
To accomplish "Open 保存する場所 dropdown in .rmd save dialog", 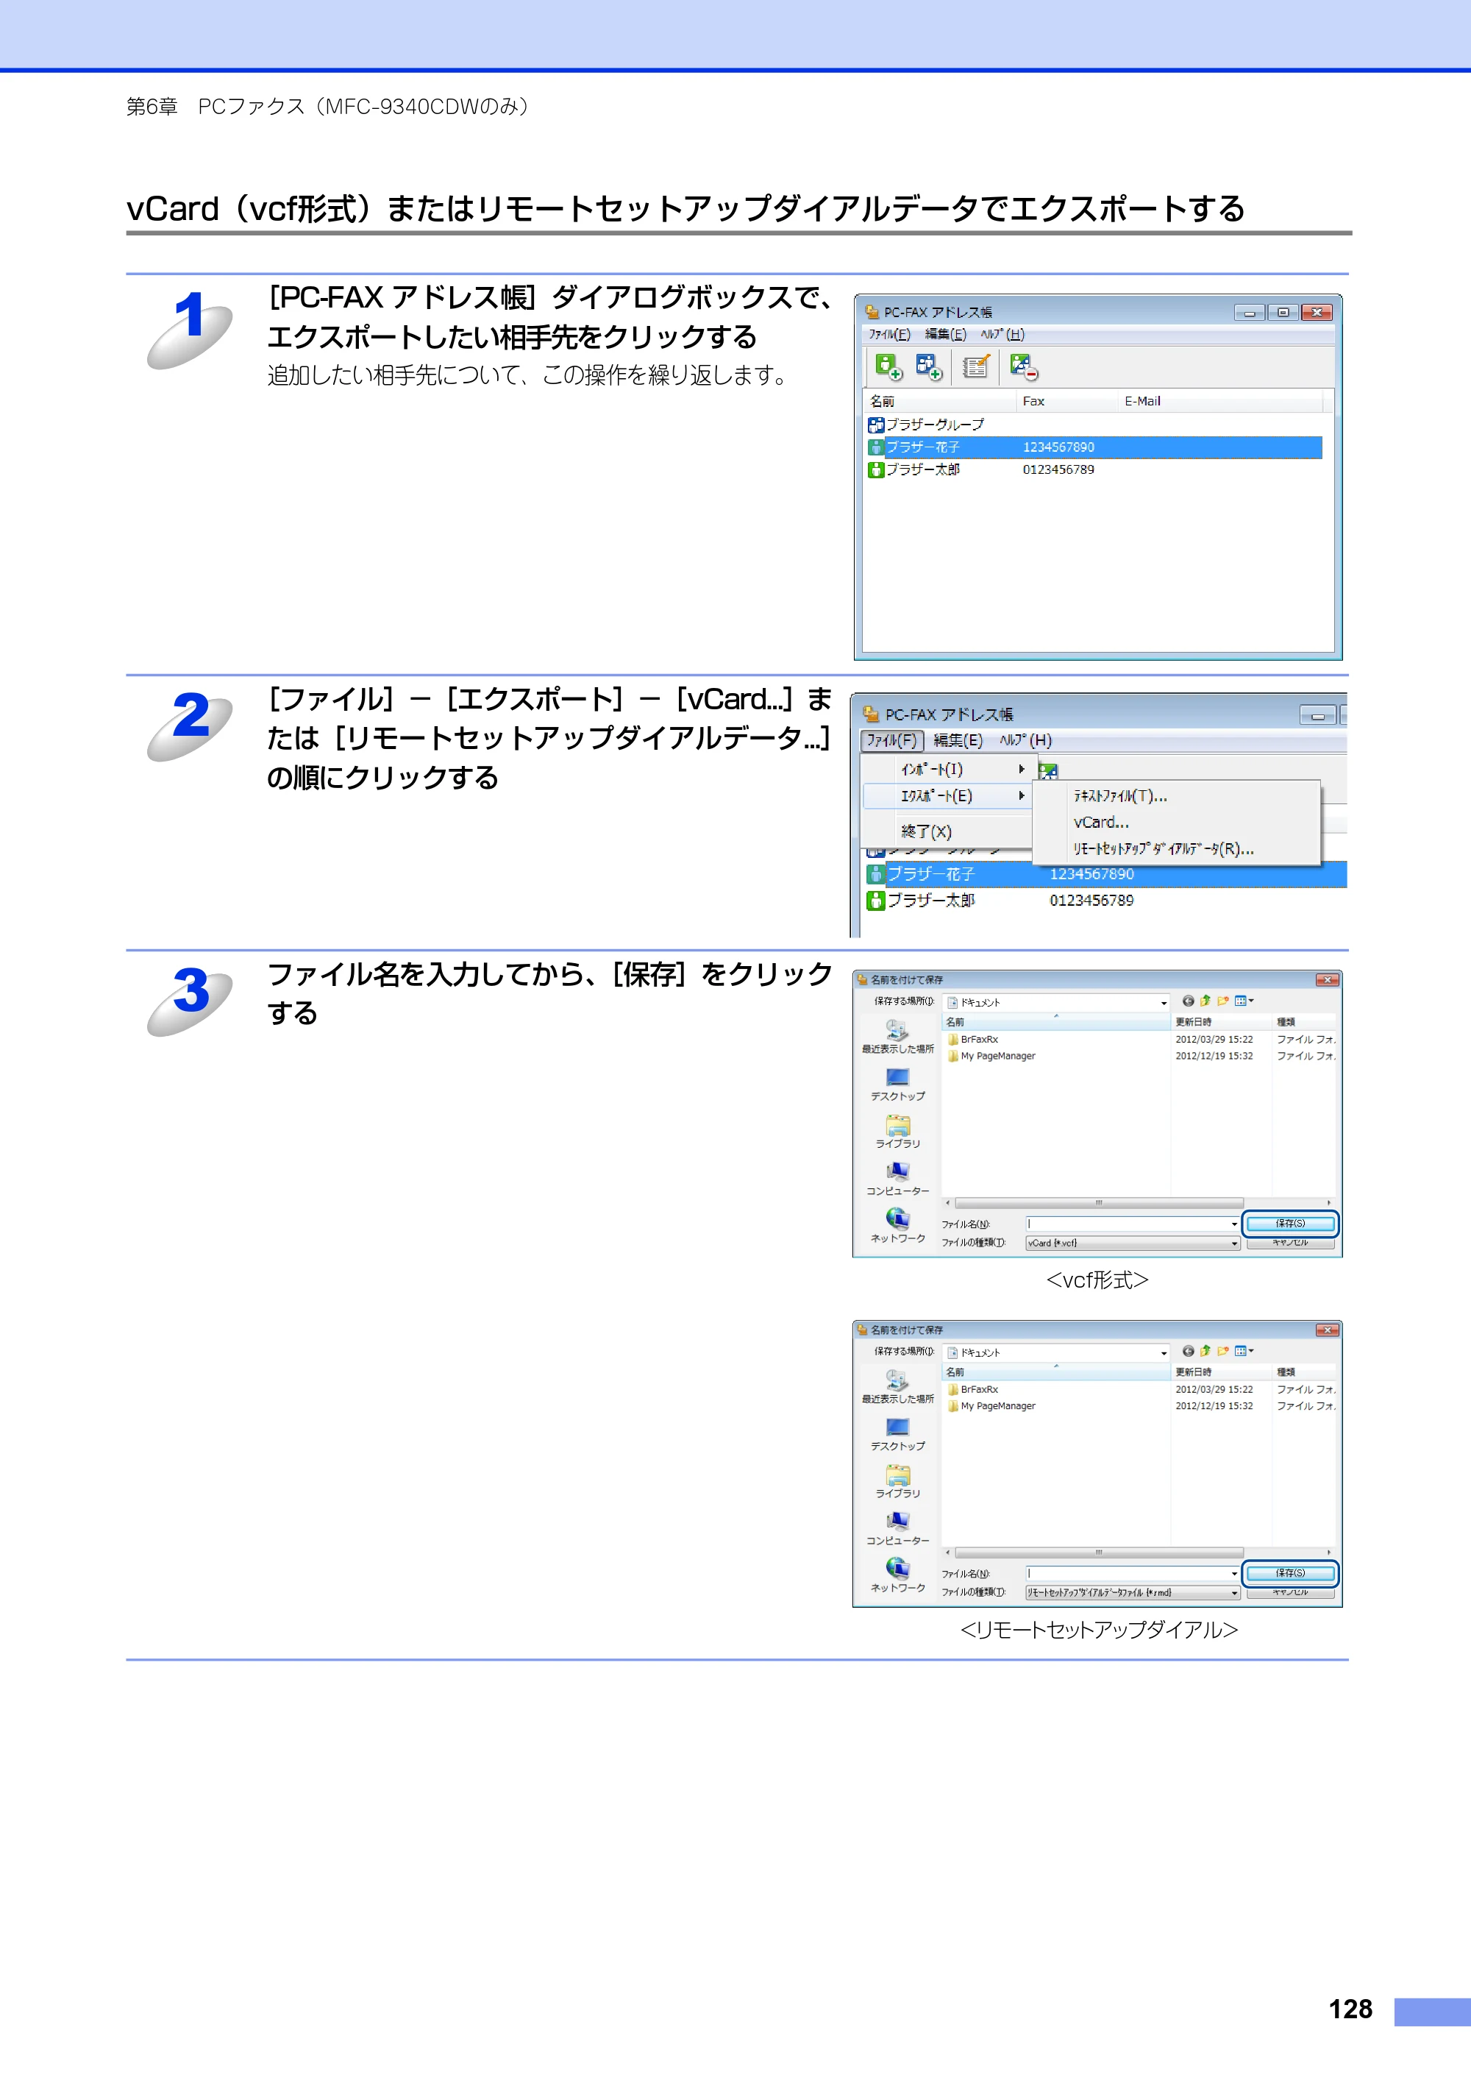I will tap(1056, 1352).
